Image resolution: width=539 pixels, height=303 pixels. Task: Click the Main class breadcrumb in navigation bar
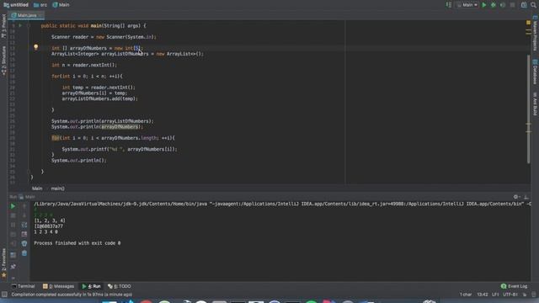pyautogui.click(x=61, y=5)
